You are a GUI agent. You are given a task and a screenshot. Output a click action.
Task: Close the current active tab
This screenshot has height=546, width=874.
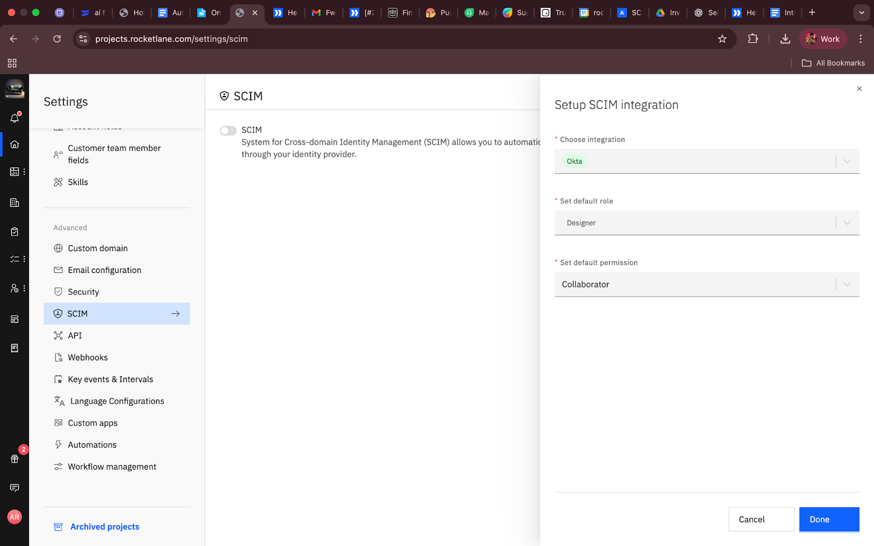click(255, 13)
